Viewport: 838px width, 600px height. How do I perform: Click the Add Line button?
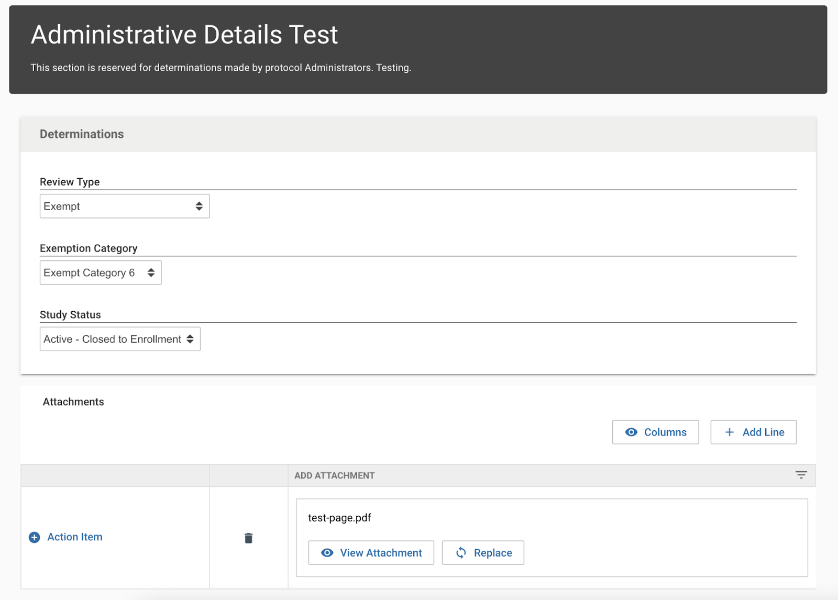[x=753, y=432]
